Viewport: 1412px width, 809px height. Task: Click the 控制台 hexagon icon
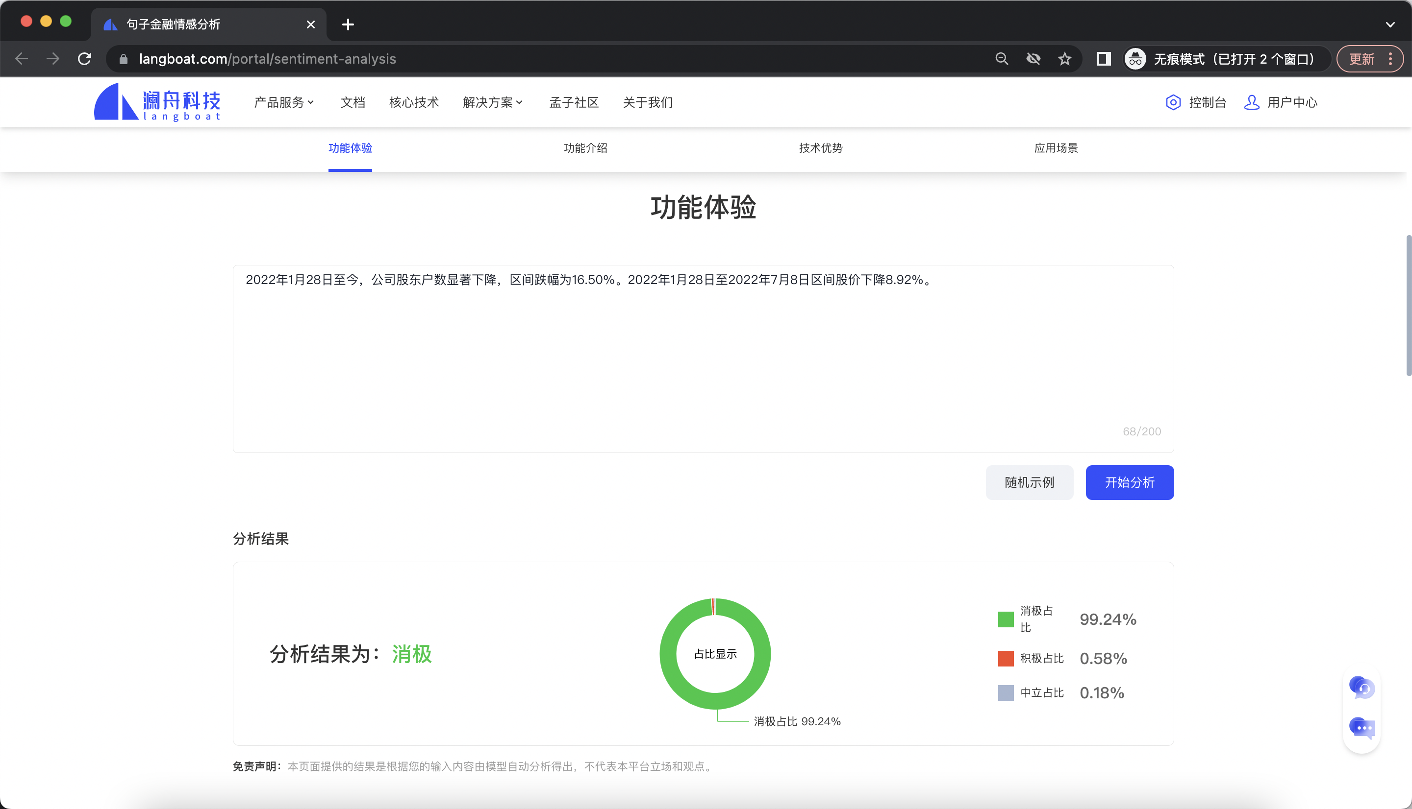point(1173,102)
